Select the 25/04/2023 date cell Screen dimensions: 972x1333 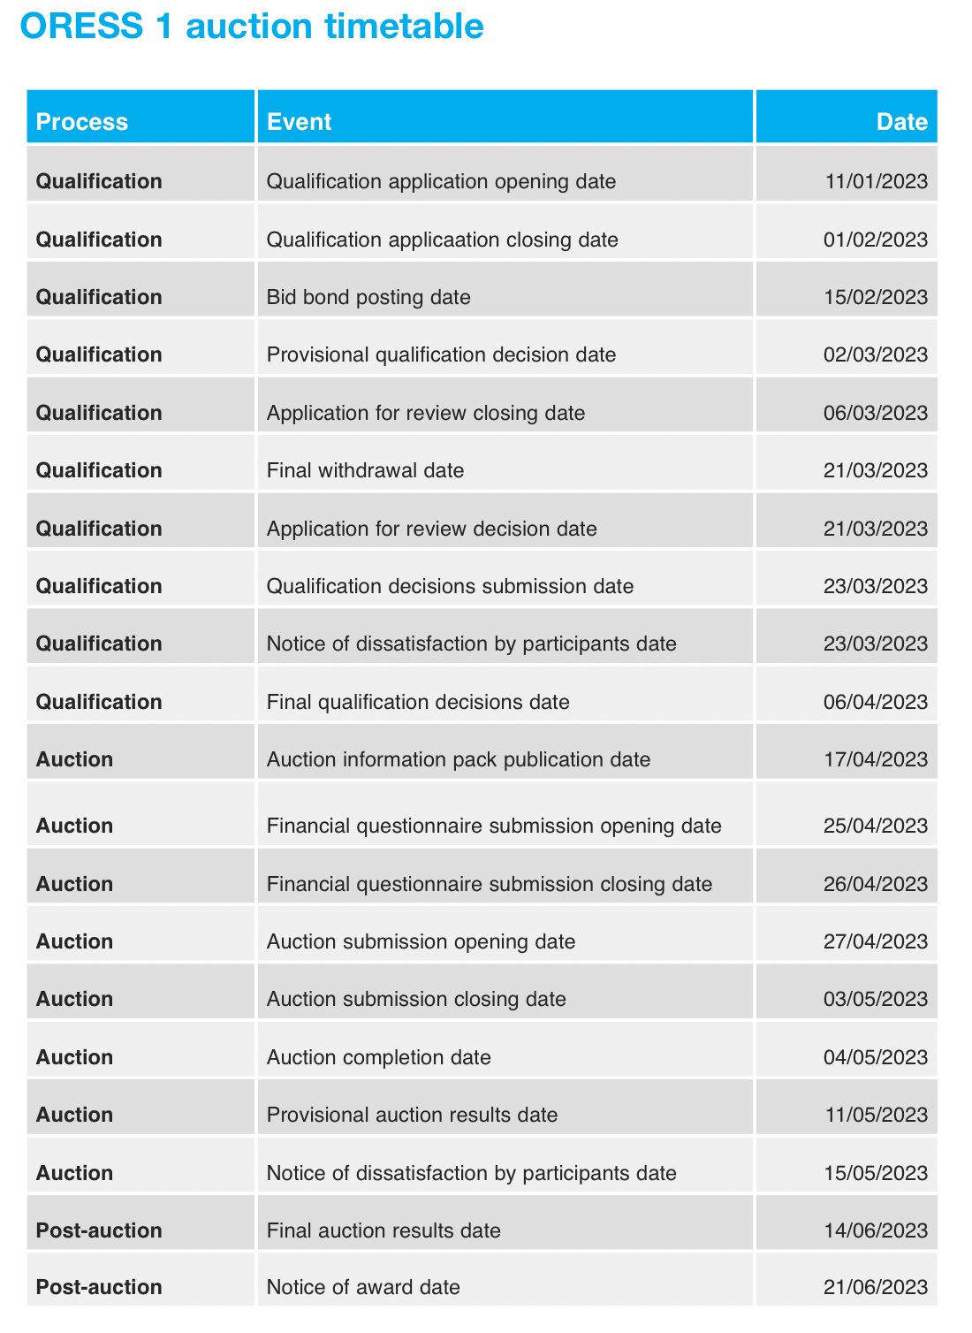(876, 826)
